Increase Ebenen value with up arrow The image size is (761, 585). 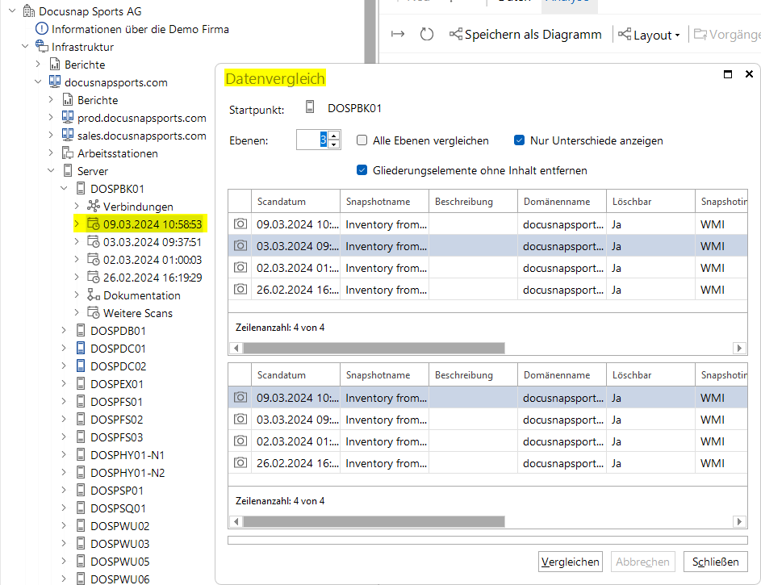click(x=333, y=136)
